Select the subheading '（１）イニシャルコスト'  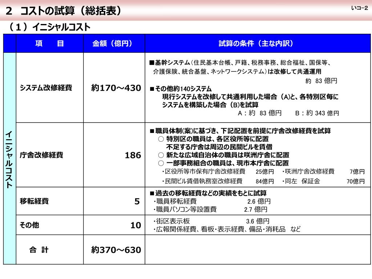tap(49, 27)
